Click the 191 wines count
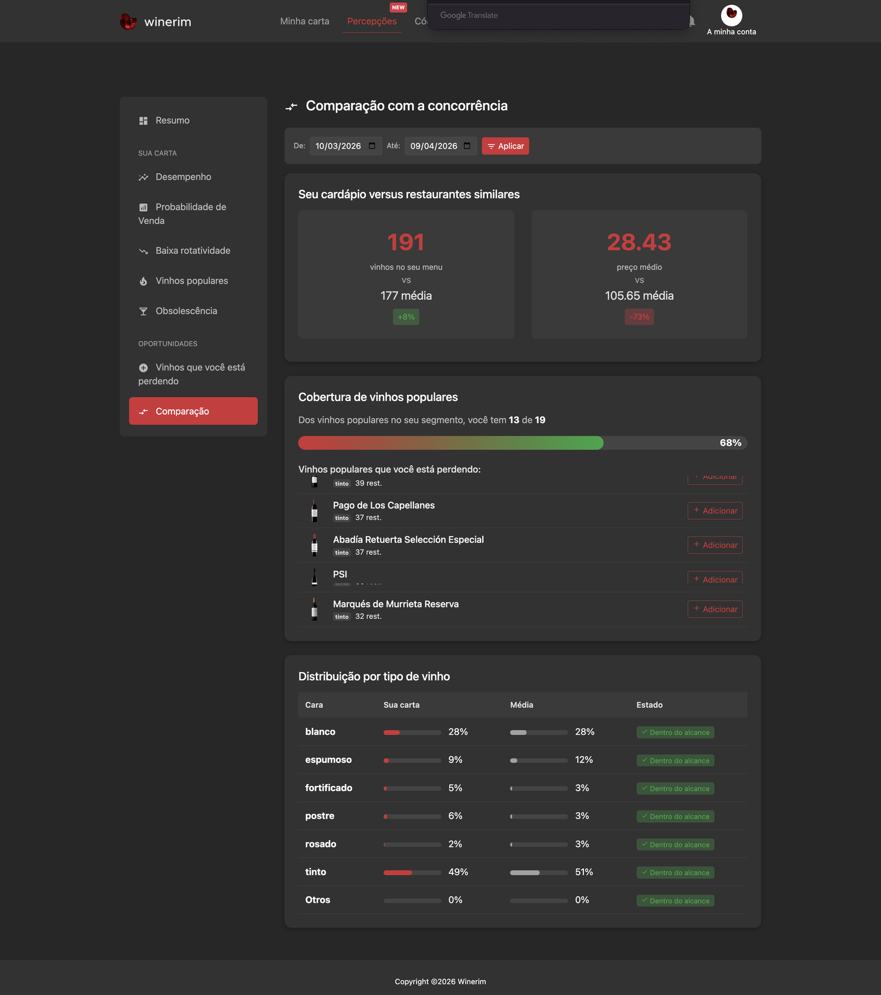The width and height of the screenshot is (881, 995). [x=406, y=242]
